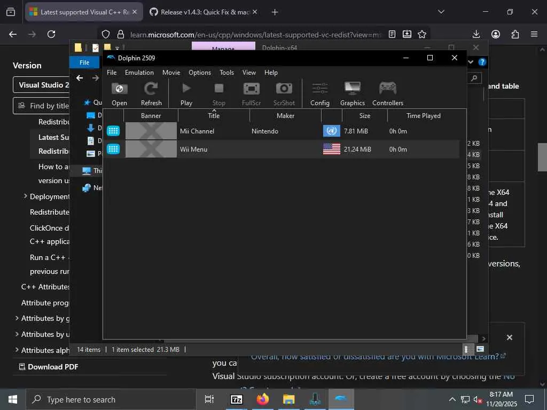The height and width of the screenshot is (410, 547).
Task: Expand the Attributes alphabetically tree item
Action: click(x=17, y=350)
